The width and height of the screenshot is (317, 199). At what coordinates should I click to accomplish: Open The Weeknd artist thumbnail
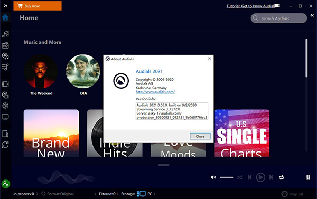point(41,71)
